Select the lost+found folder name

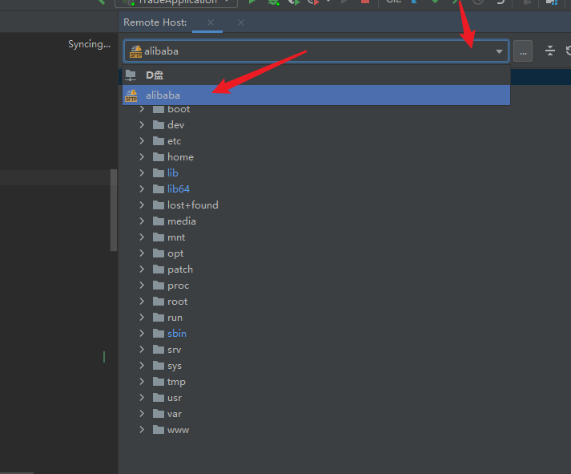coord(193,205)
